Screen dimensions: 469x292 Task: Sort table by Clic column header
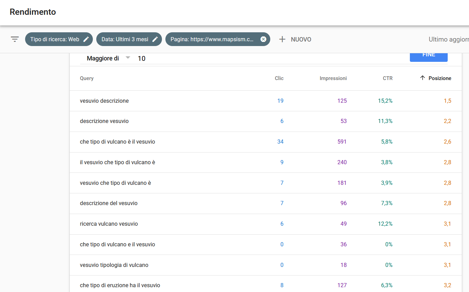[x=279, y=78]
